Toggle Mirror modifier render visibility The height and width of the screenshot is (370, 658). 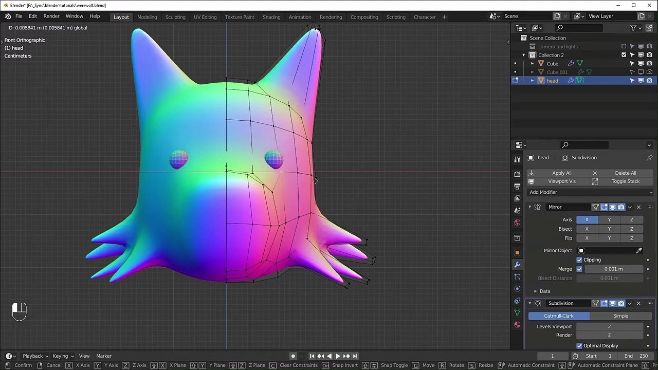point(621,207)
